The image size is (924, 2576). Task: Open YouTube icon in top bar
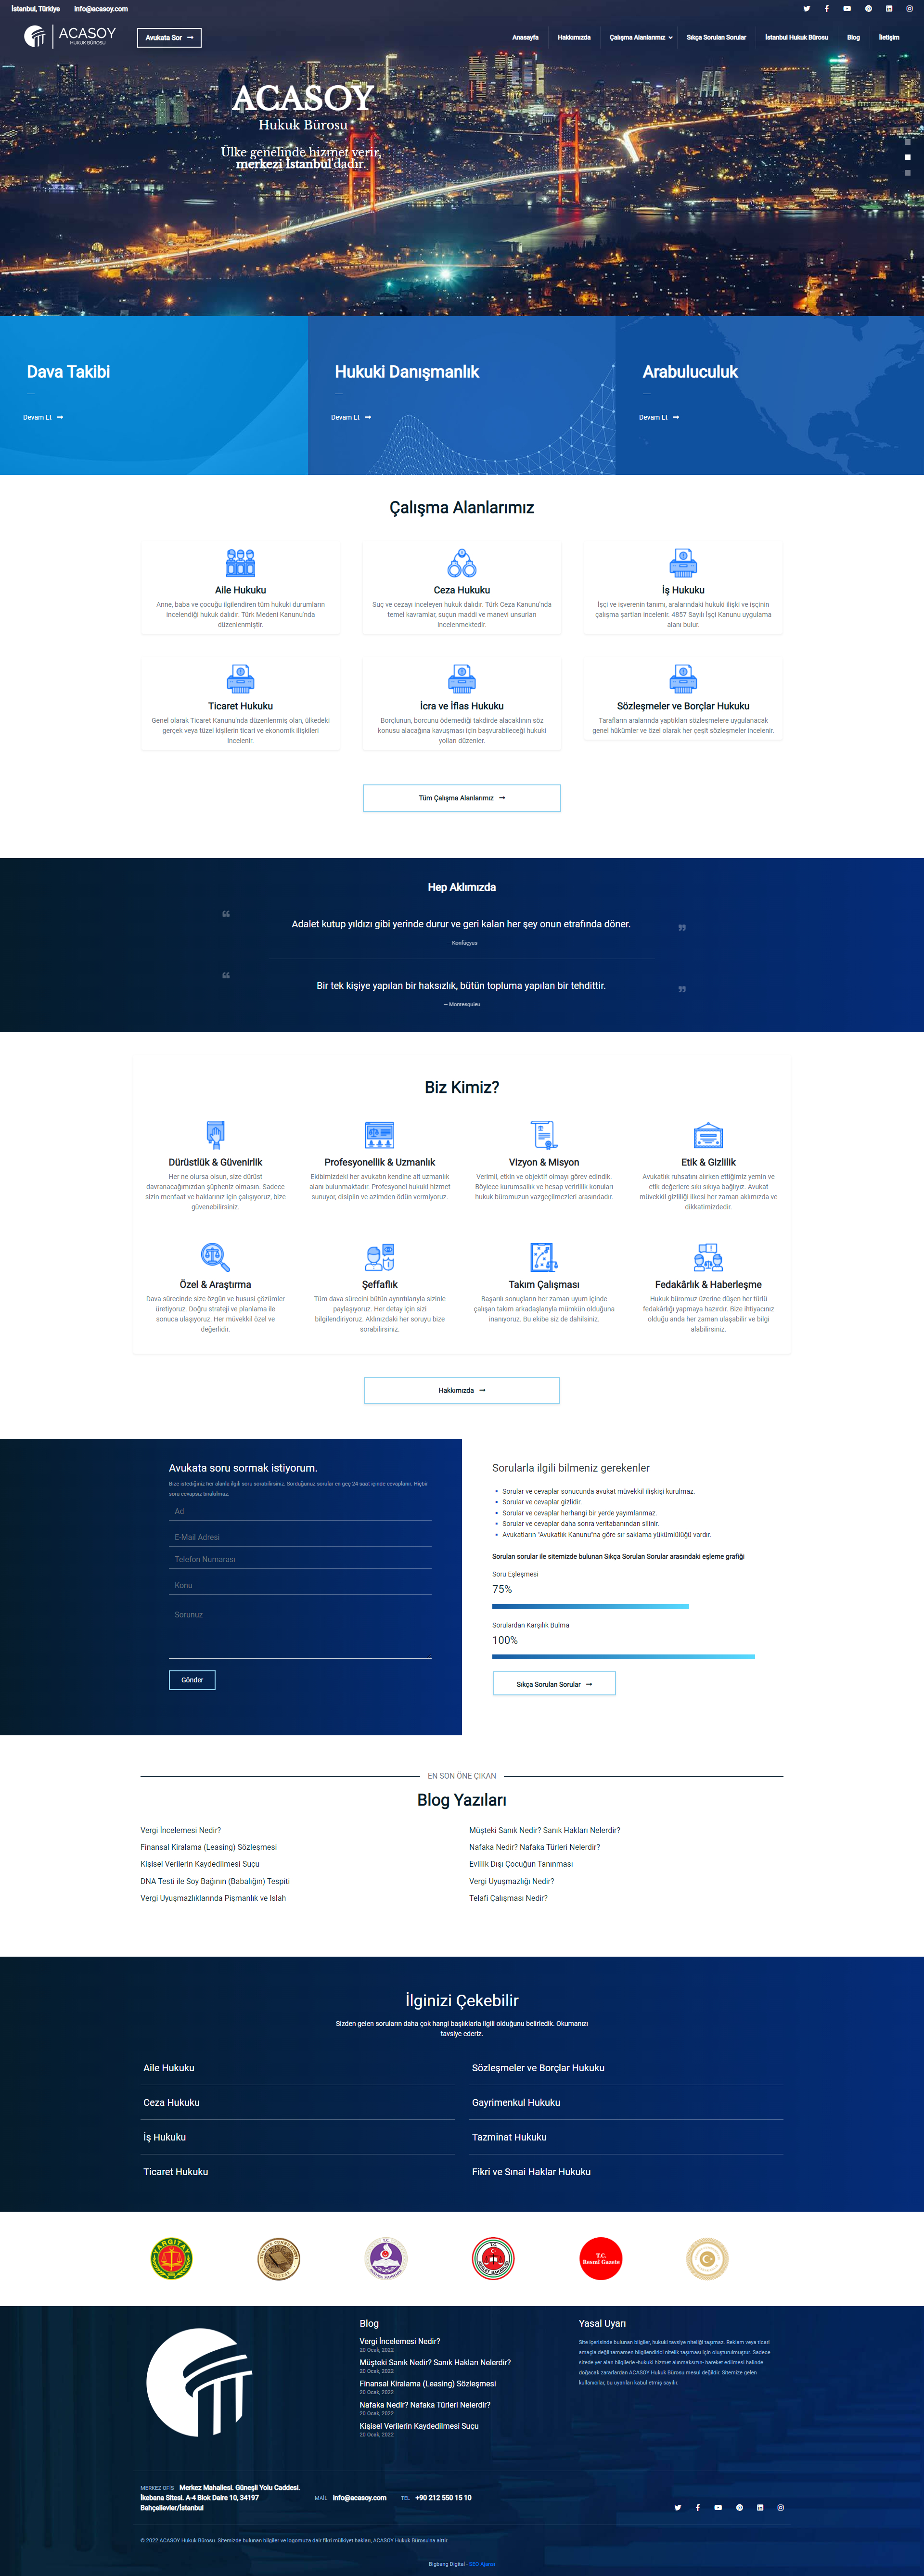pos(847,9)
